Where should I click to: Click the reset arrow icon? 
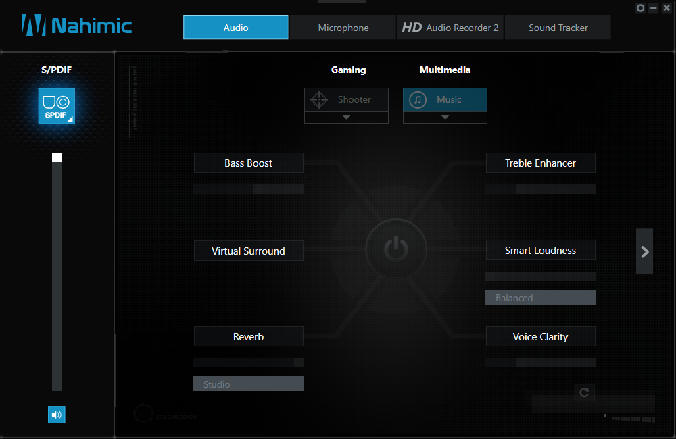[584, 392]
